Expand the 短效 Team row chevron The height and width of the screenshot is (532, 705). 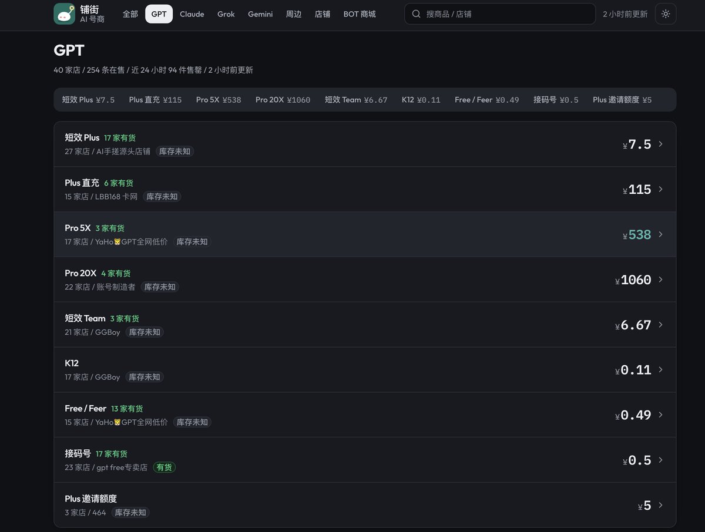[x=660, y=325]
